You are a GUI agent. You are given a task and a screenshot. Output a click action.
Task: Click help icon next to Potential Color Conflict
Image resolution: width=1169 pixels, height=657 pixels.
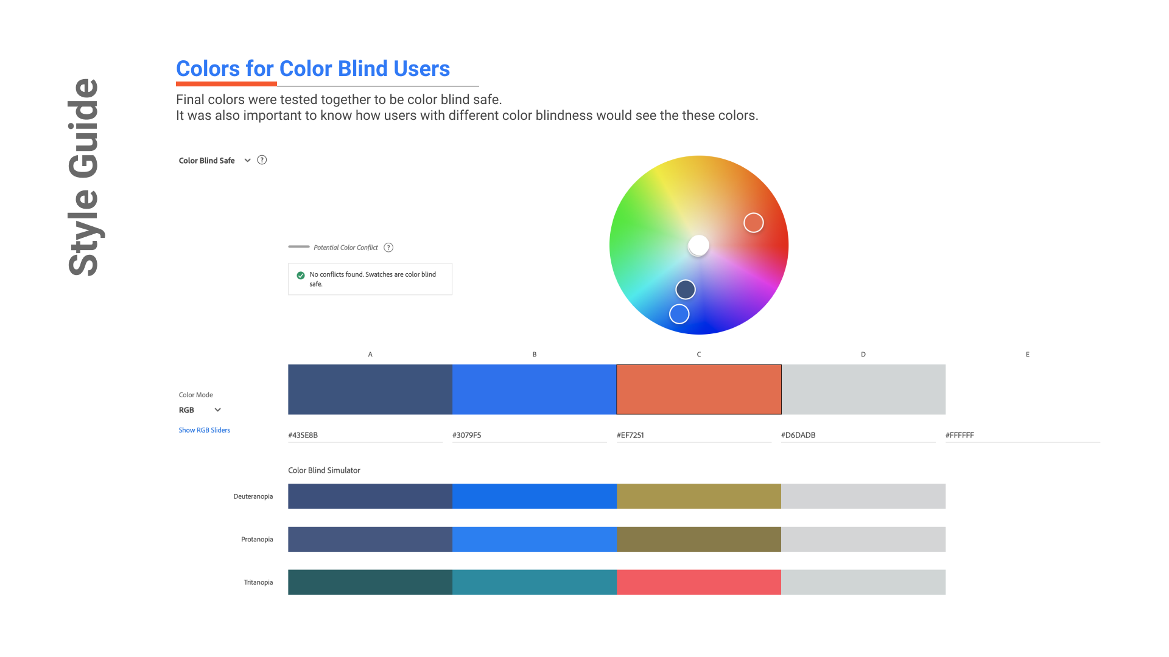388,248
